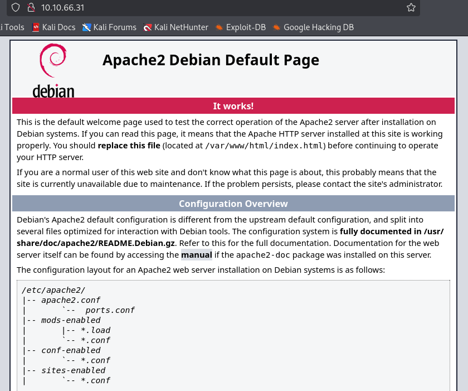The width and height of the screenshot is (468, 391).
Task: Click the Exploit-DB bookmark favicon
Action: [219, 27]
